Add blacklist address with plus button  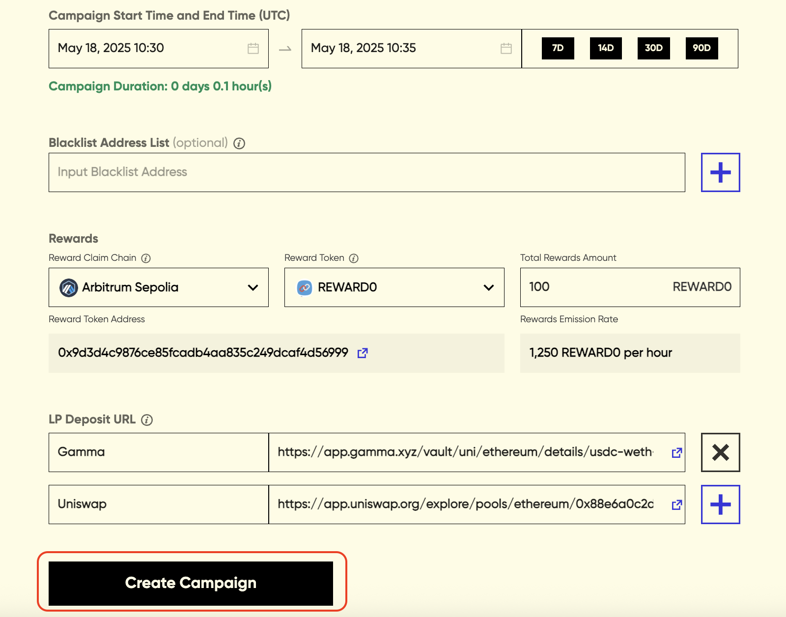point(720,172)
